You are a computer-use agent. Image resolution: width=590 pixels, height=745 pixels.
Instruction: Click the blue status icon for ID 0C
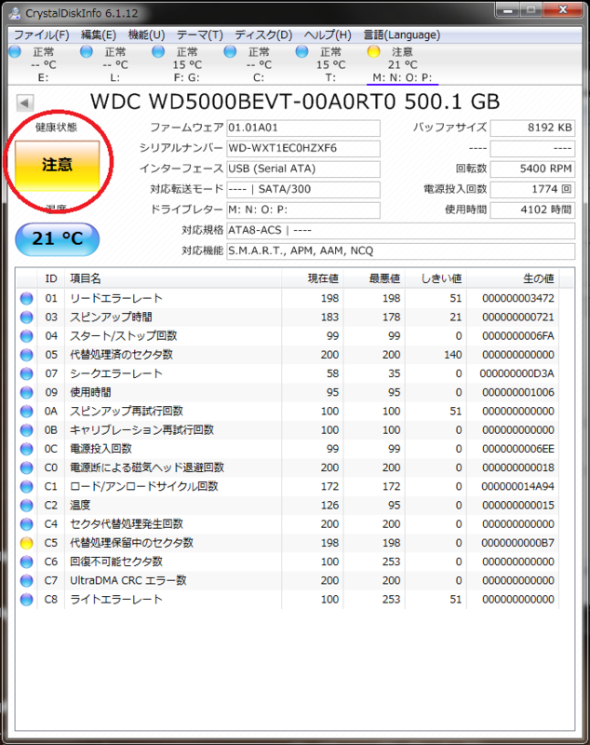coord(27,449)
